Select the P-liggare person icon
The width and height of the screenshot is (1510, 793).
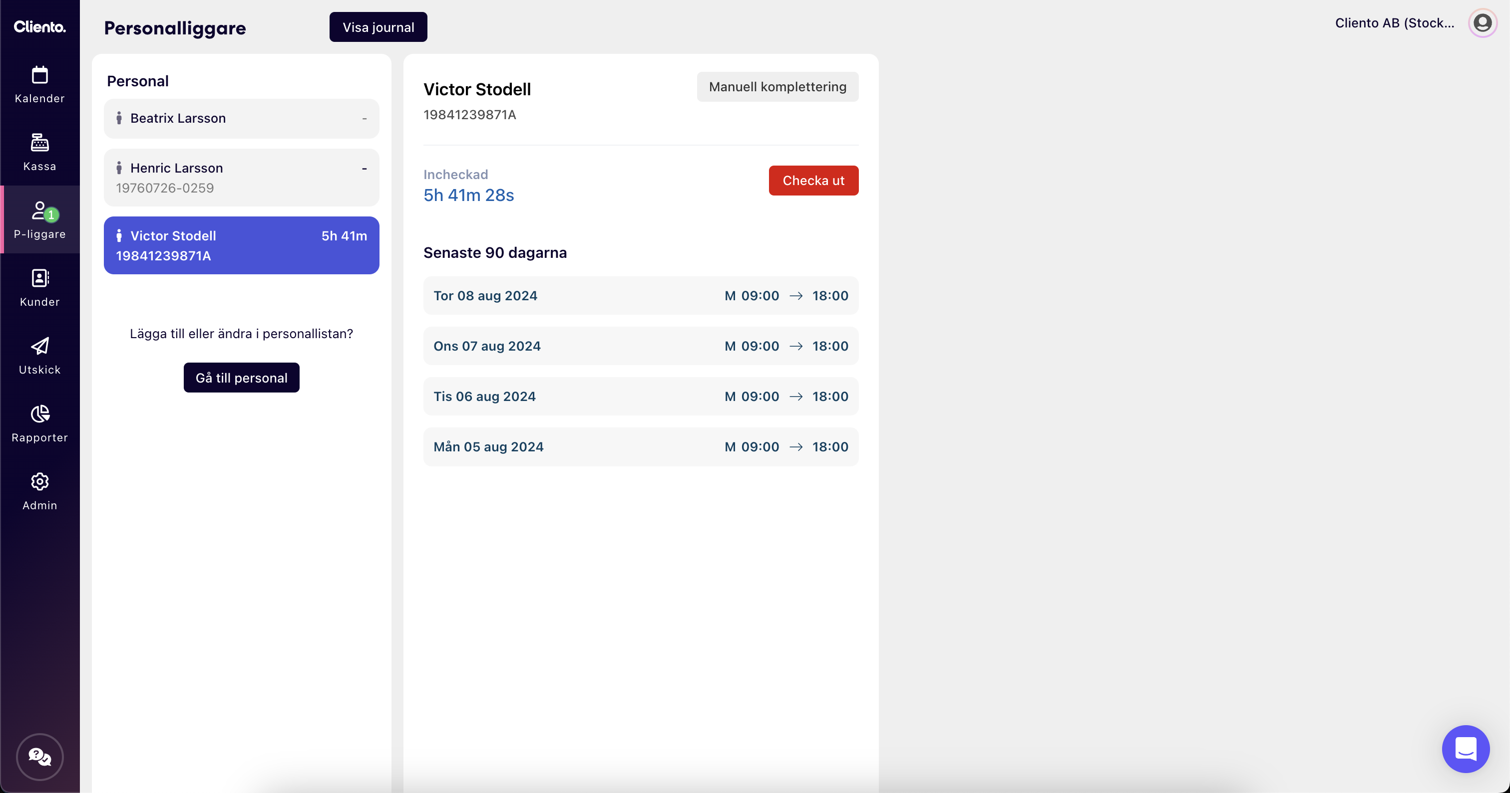[x=40, y=210]
